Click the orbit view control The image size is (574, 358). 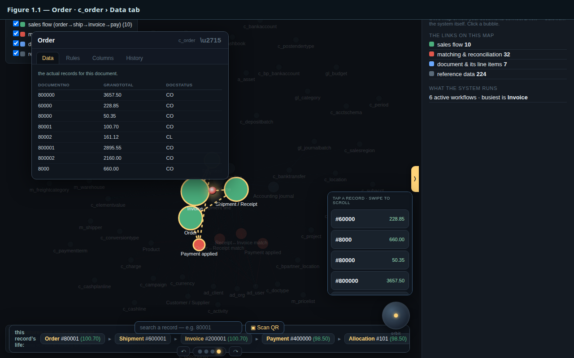click(x=396, y=315)
